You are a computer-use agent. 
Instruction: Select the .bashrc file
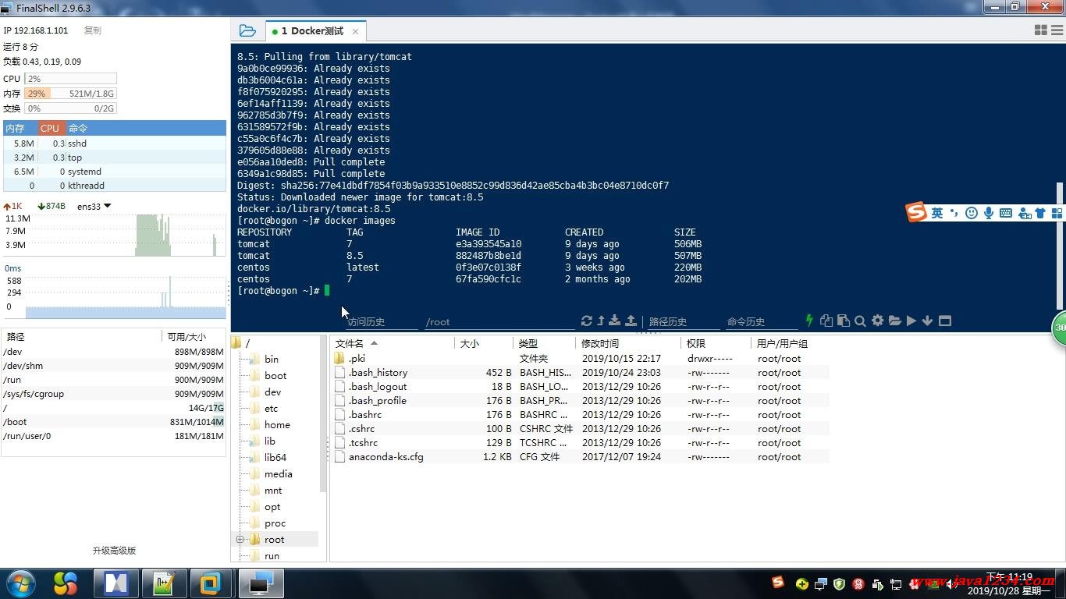coord(580,415)
